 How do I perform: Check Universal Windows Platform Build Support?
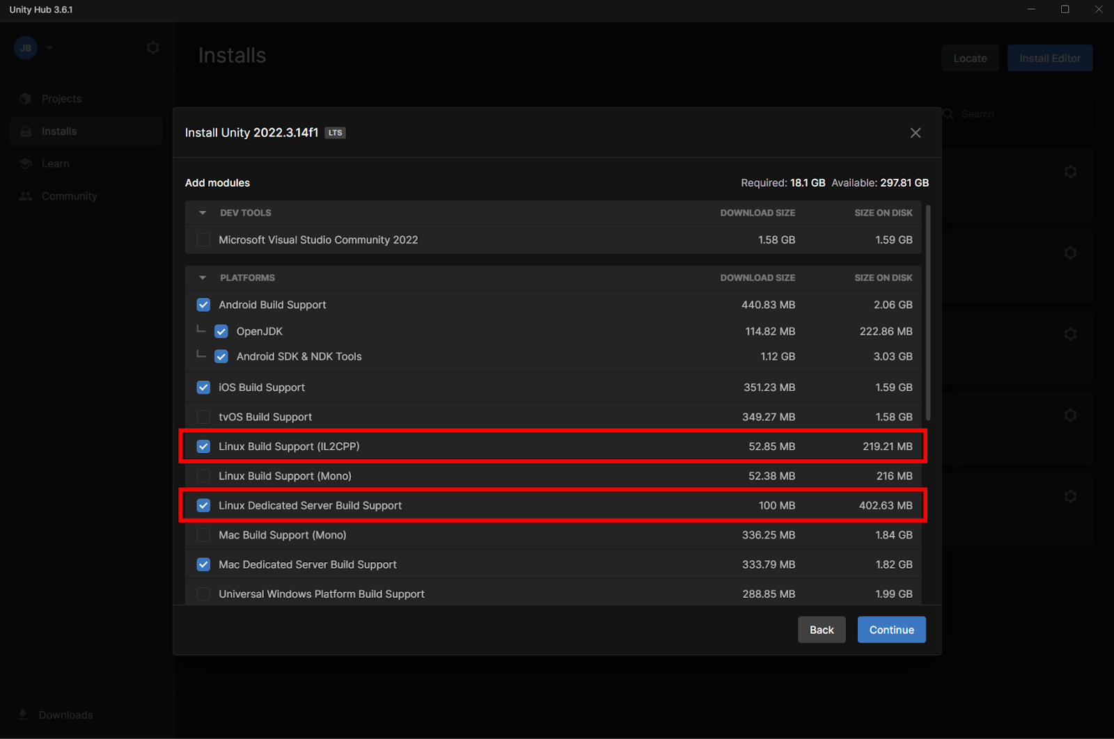pyautogui.click(x=203, y=594)
